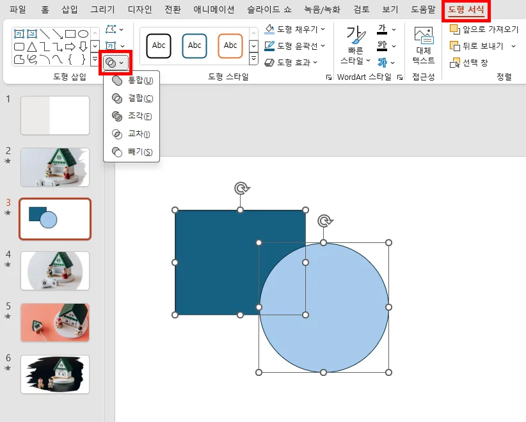This screenshot has height=422, width=526.
Task: Apply the blue outline Abc shape style
Action: [x=195, y=45]
